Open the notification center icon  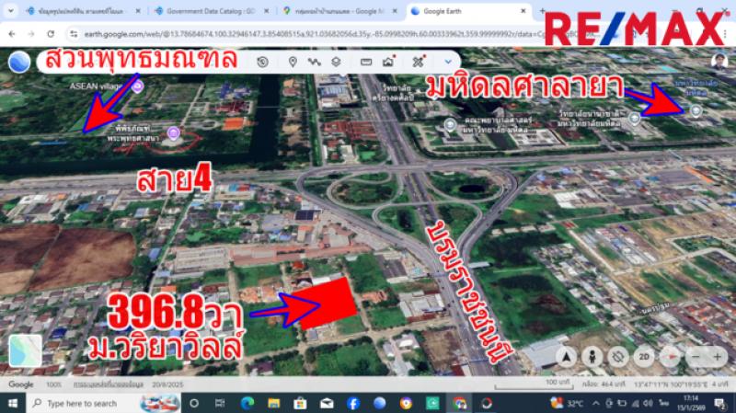(x=720, y=403)
